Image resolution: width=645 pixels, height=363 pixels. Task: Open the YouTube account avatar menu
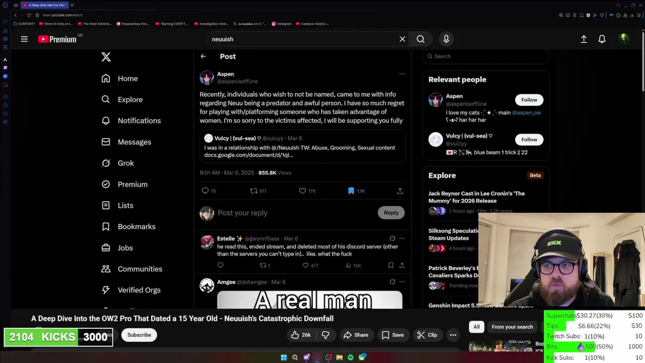click(624, 39)
